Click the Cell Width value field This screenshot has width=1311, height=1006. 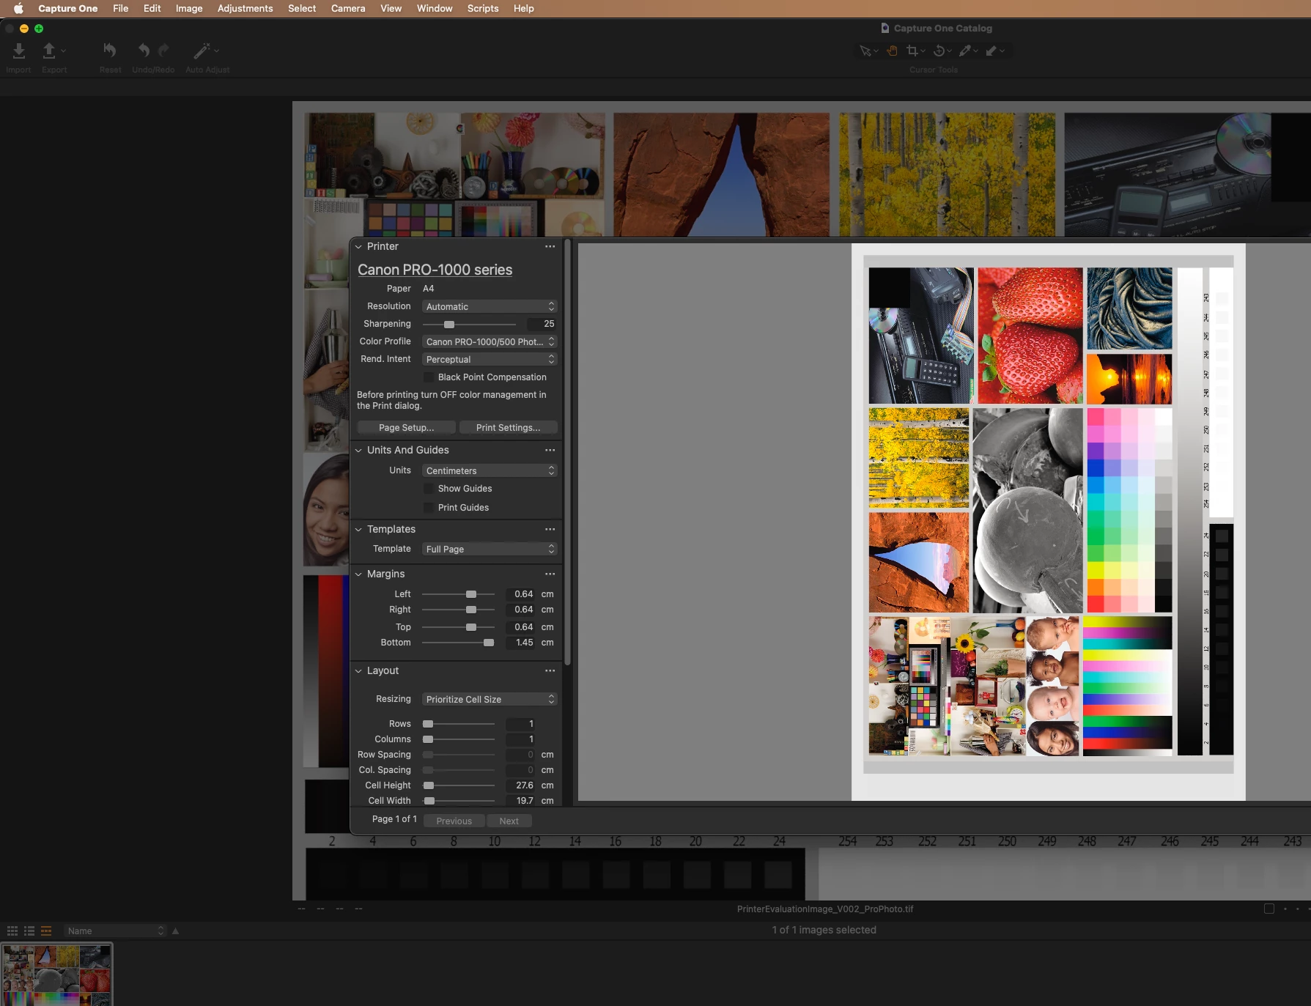click(521, 801)
